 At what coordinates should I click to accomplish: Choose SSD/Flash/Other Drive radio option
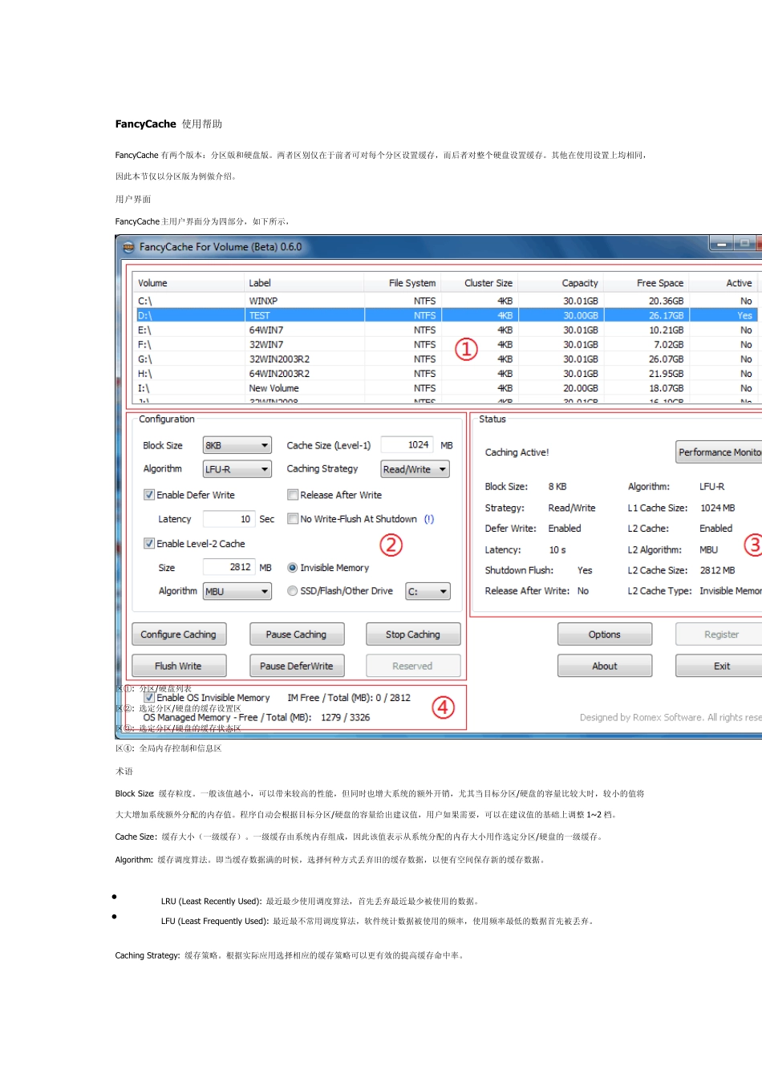293,591
